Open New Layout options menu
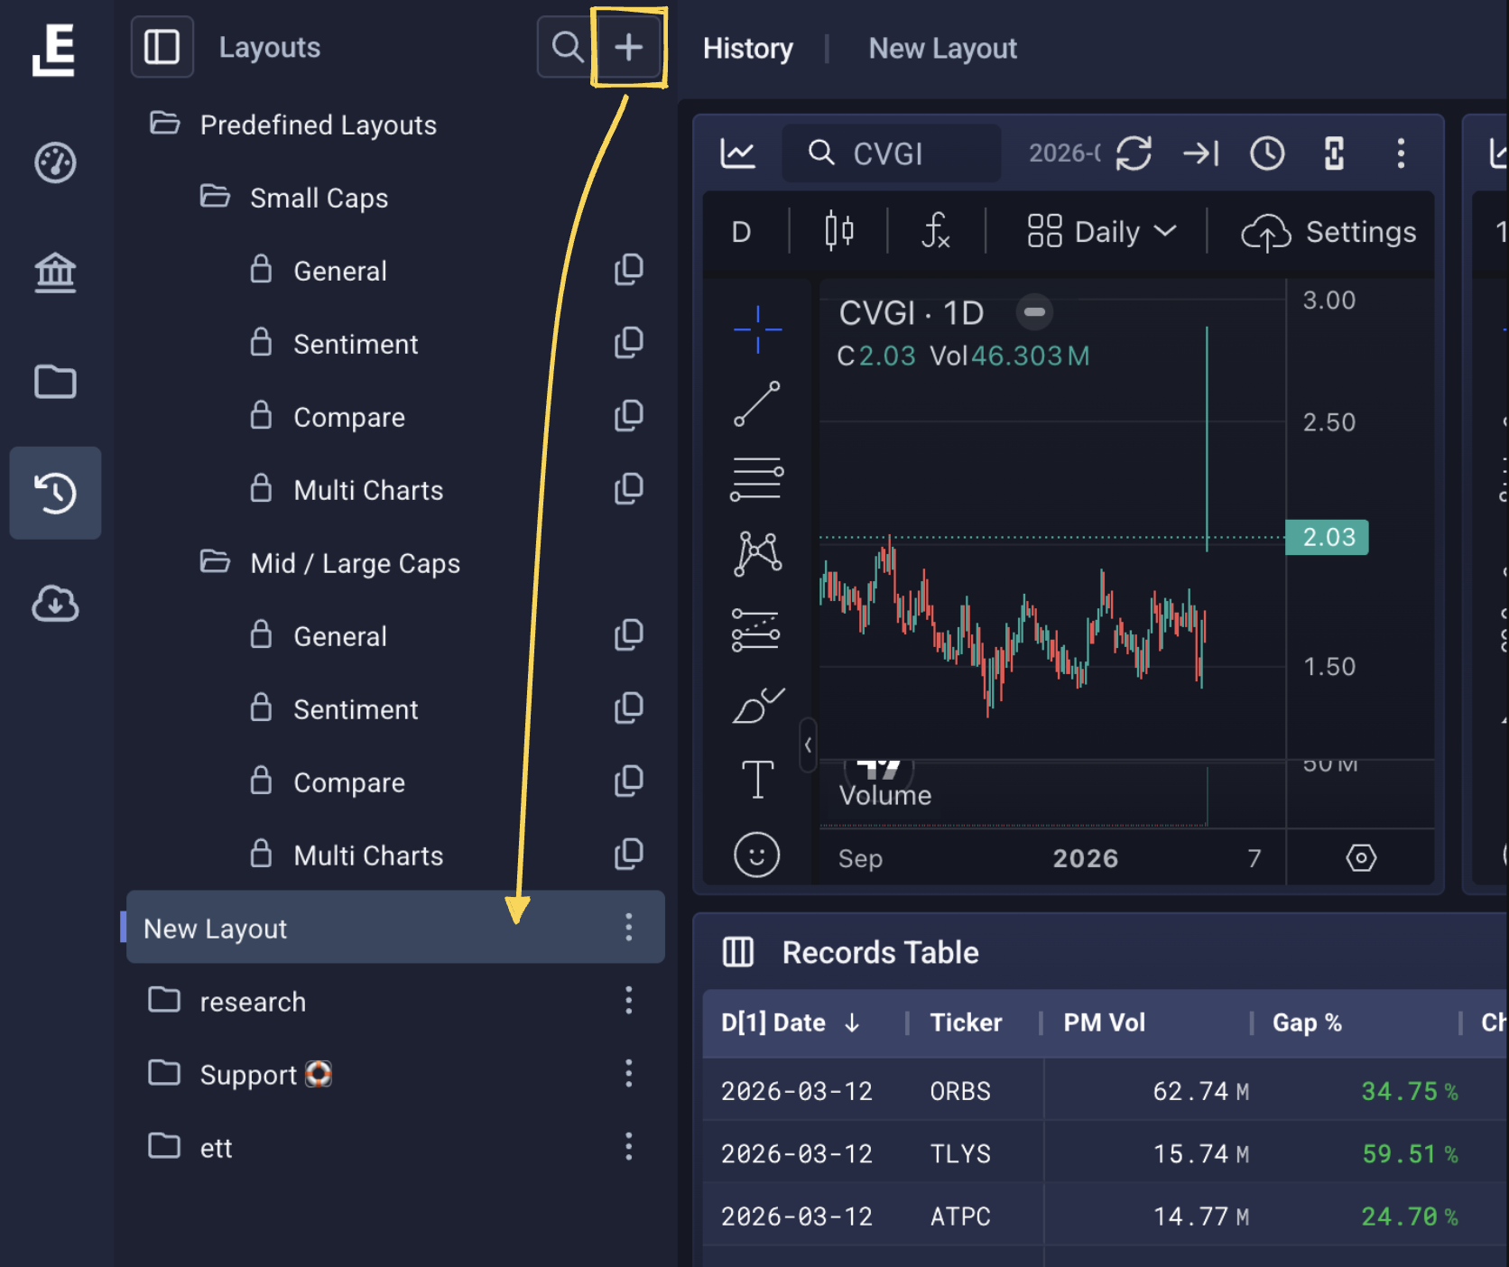 (628, 927)
